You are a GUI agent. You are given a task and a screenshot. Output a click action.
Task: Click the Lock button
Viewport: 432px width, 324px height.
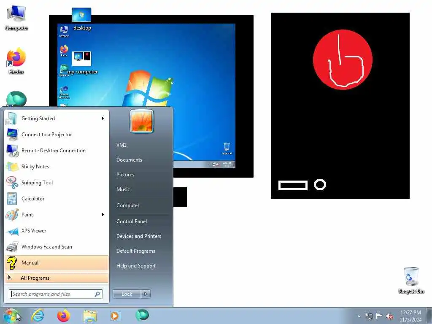[x=127, y=294]
